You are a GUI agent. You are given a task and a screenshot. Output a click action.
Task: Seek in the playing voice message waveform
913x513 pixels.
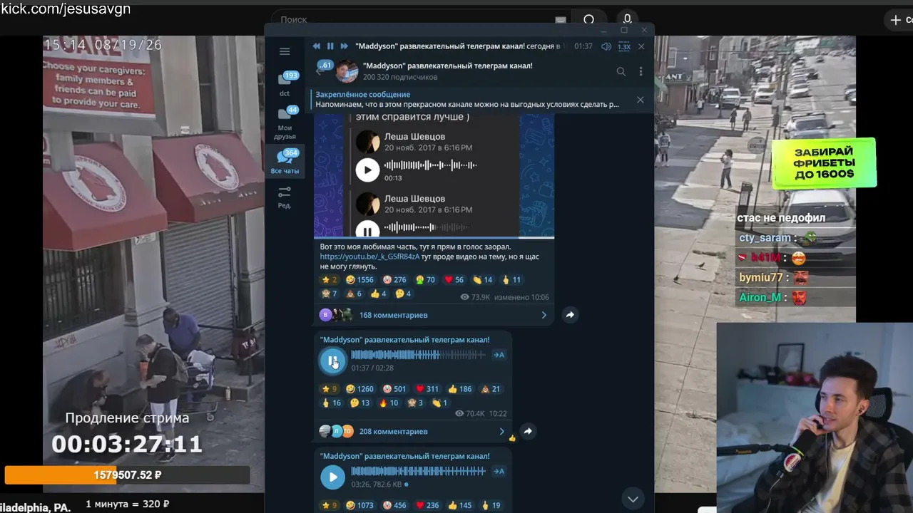[418, 355]
